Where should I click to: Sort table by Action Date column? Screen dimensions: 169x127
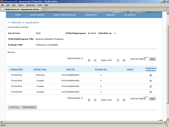click(16, 69)
